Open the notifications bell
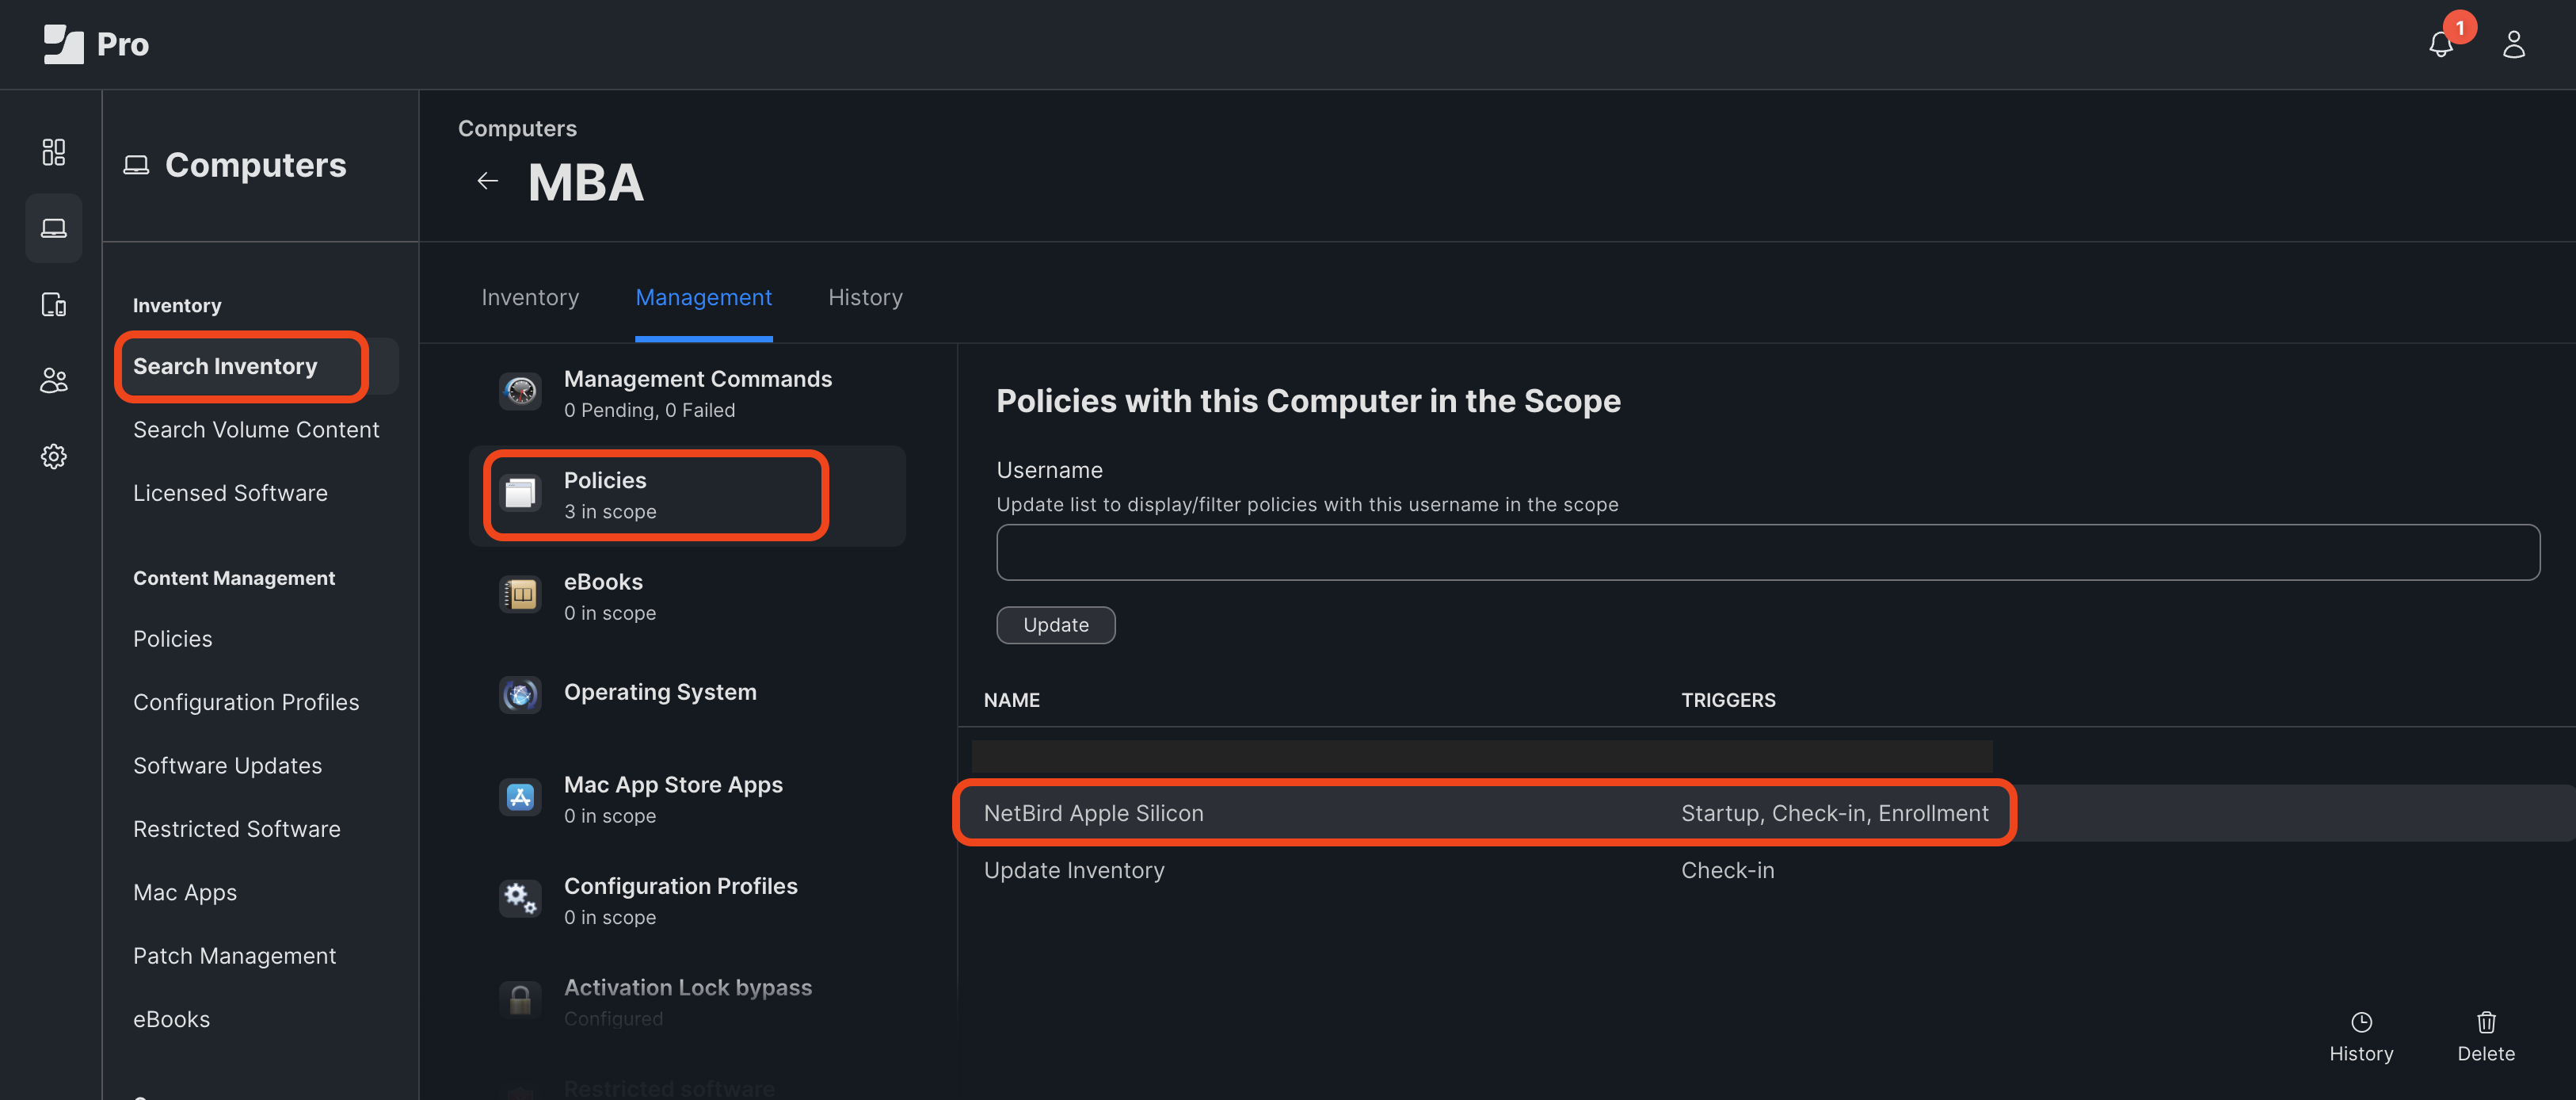 click(2440, 44)
